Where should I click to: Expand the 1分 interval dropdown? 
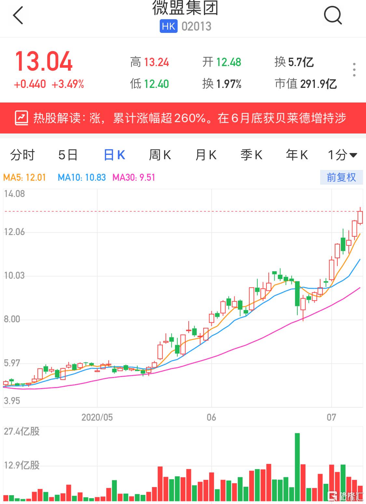point(343,155)
